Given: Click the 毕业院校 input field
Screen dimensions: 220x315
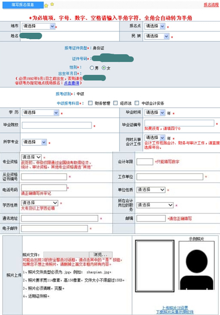Looking at the screenshot, I should 57,125.
